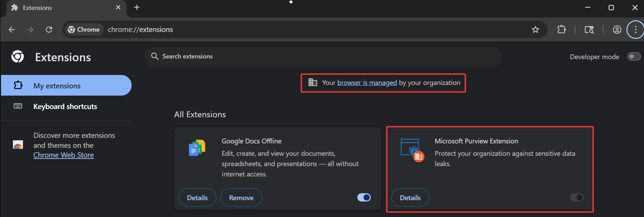Click the Google Docs Offline title
Screen dimensions: 644x217
click(x=251, y=141)
